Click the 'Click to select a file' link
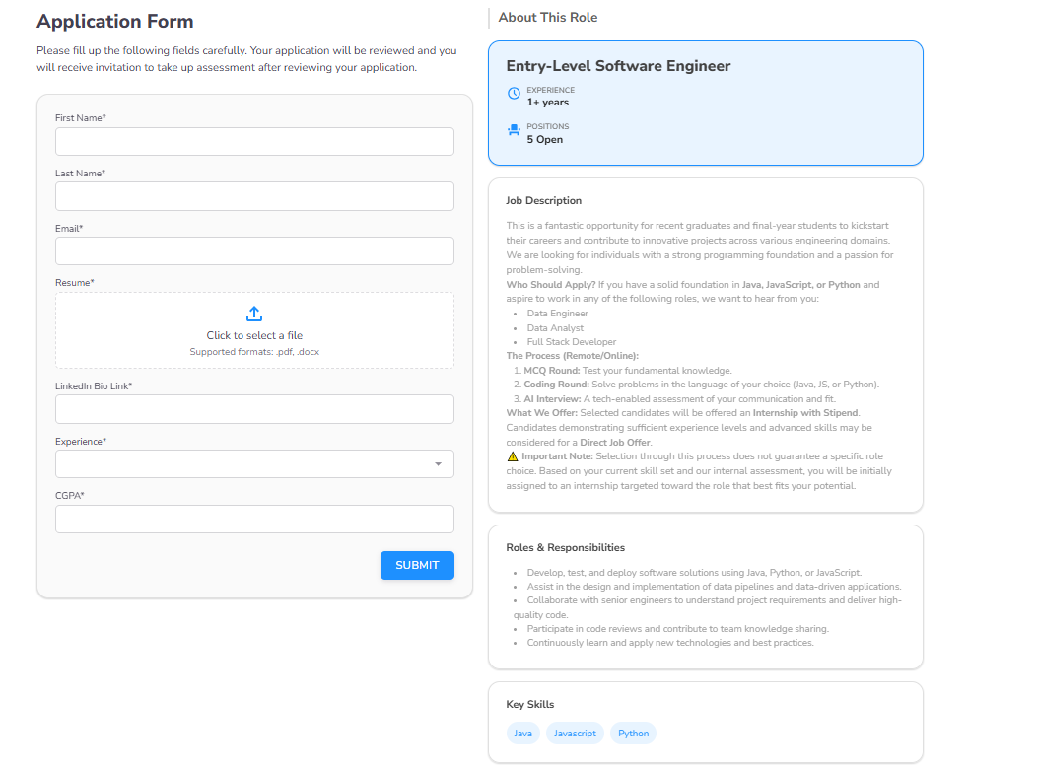The image size is (1038, 770). point(254,334)
